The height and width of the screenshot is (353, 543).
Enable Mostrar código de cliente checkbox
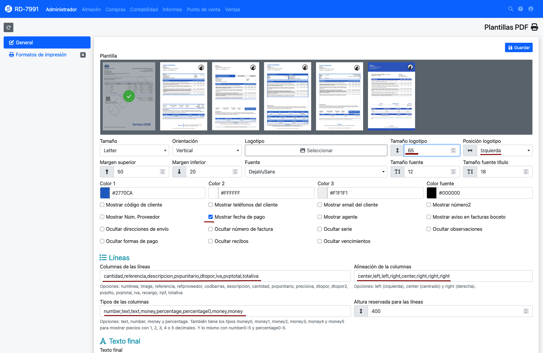point(102,205)
